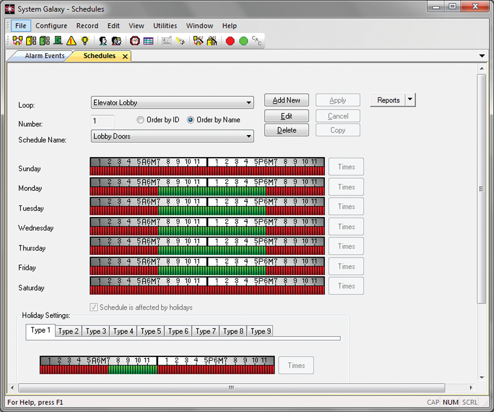
Task: Expand the Reports dropdown arrow
Action: [411, 100]
